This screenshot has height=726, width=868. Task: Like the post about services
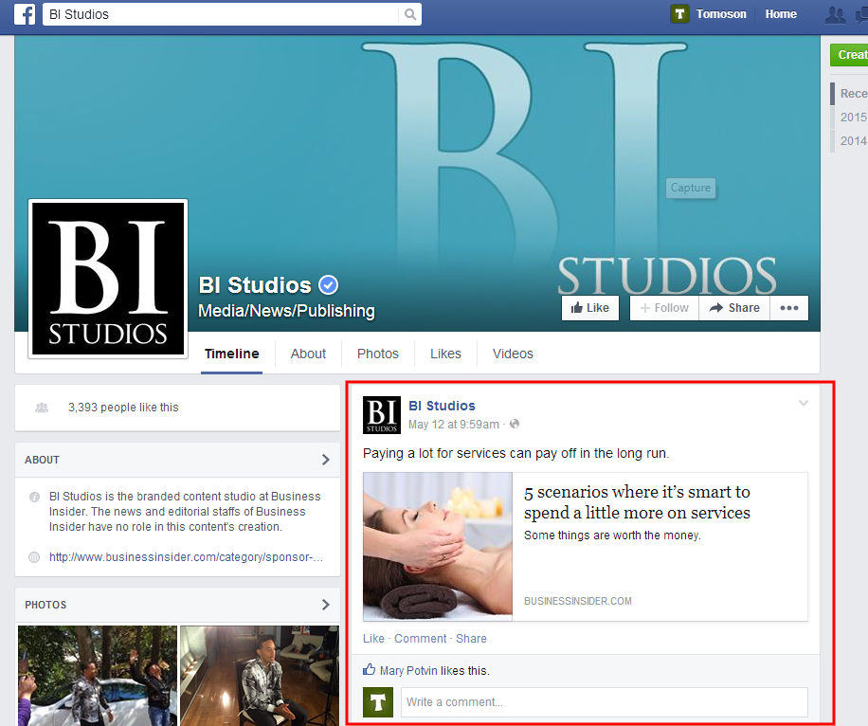click(x=373, y=639)
